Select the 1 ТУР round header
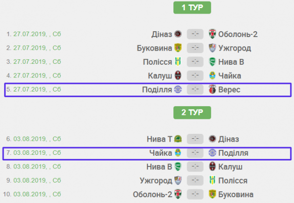The width and height of the screenshot is (294, 203). click(x=192, y=8)
